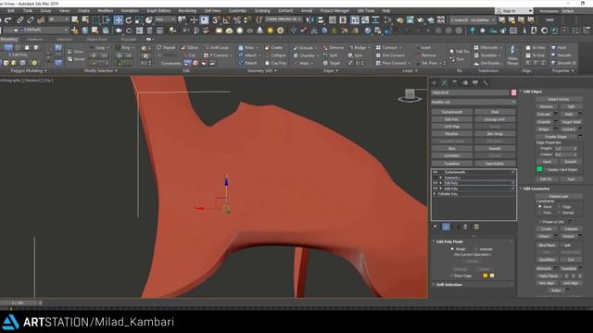The height and width of the screenshot is (333, 593).
Task: Click the Swift Loop ribbon tool
Action: tap(217, 47)
